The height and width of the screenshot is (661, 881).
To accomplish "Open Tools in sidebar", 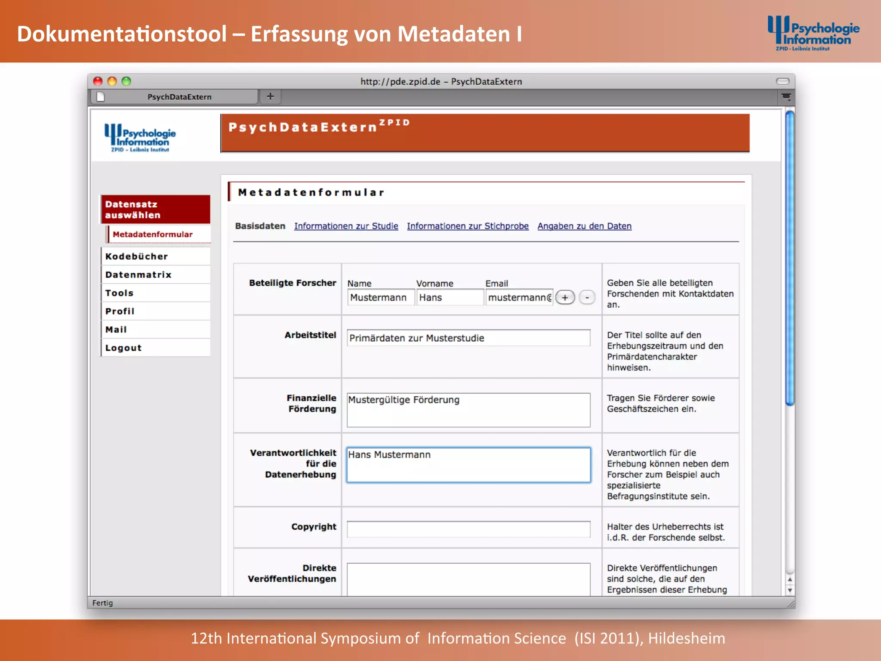I will pyautogui.click(x=156, y=293).
